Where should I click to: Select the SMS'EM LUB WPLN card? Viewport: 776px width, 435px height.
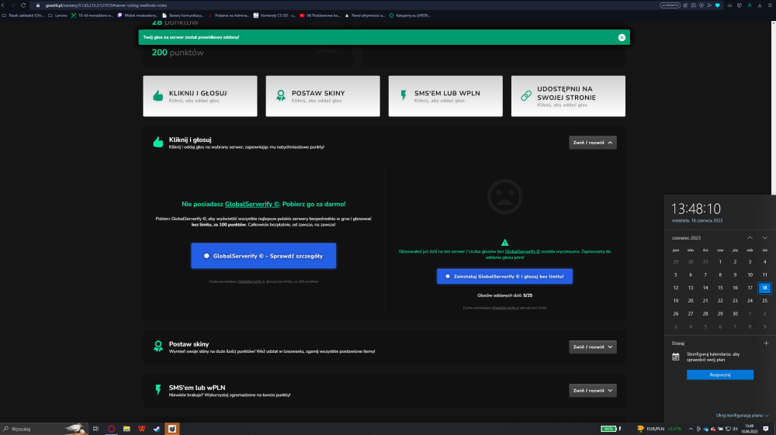click(x=445, y=96)
